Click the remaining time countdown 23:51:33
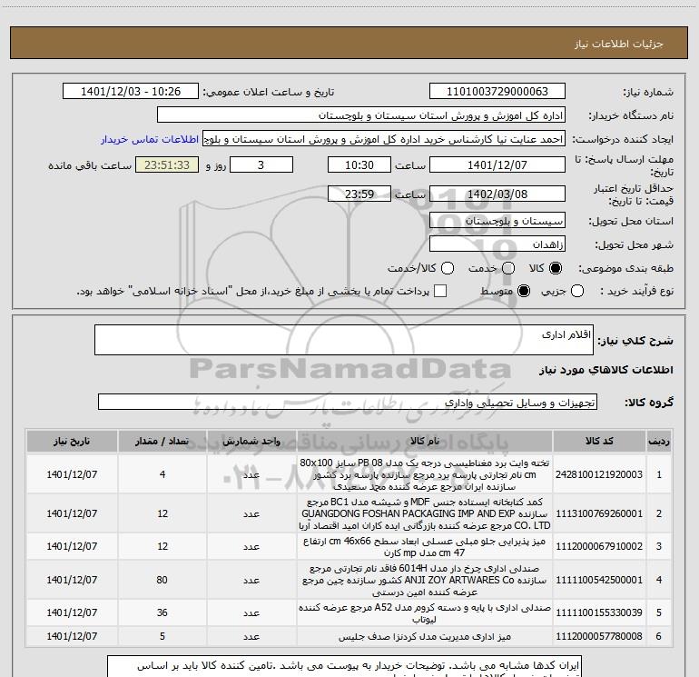699x677 pixels. tap(167, 164)
